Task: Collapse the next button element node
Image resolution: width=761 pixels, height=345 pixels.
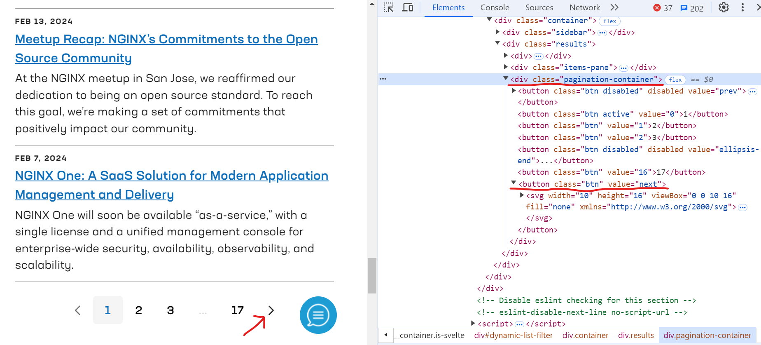Action: [x=514, y=183]
